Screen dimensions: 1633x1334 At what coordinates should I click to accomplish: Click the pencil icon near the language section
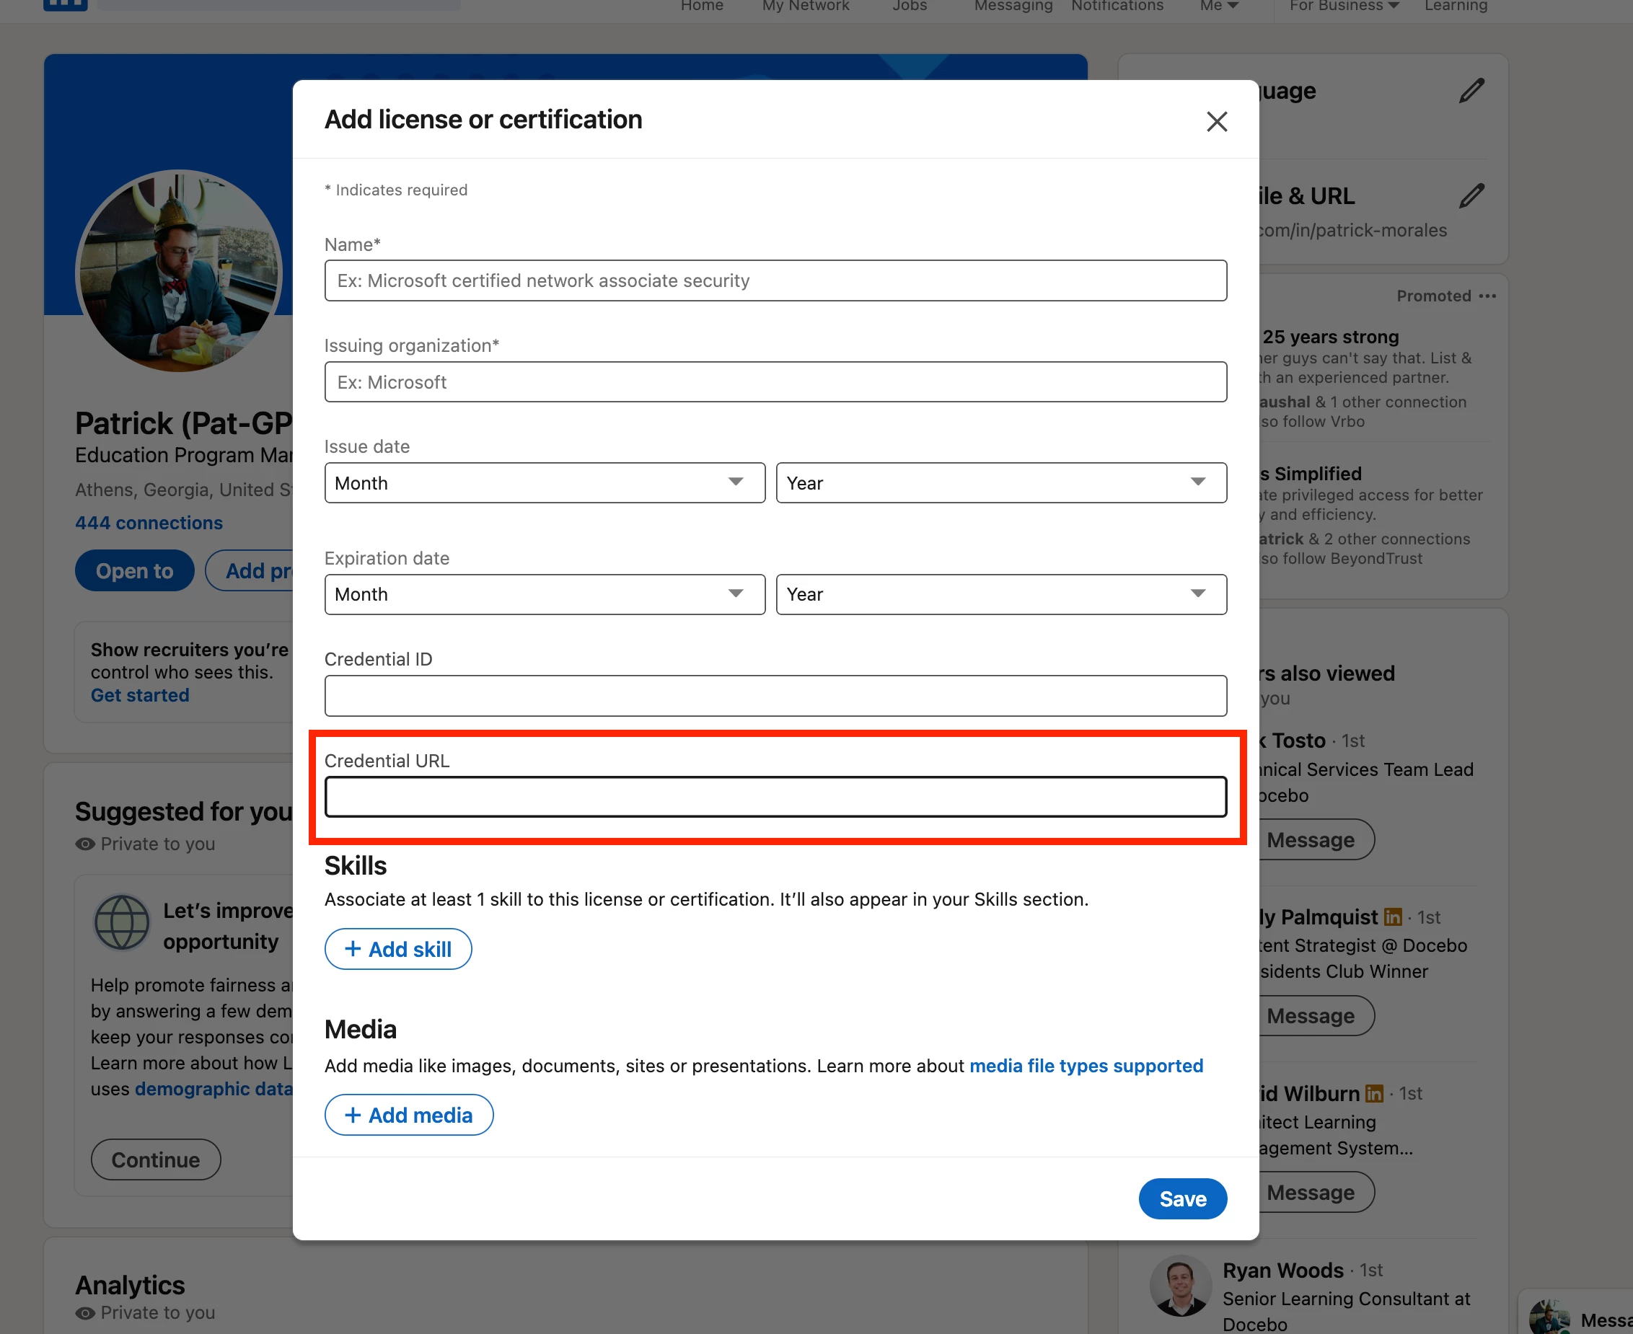(x=1472, y=90)
